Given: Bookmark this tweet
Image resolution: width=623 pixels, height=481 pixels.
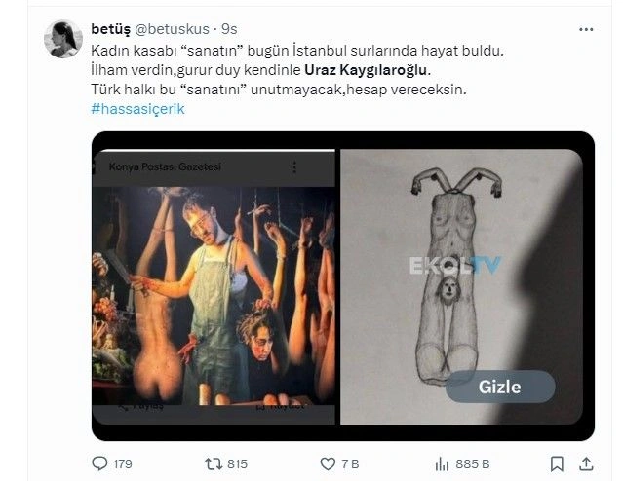Looking at the screenshot, I should (557, 463).
